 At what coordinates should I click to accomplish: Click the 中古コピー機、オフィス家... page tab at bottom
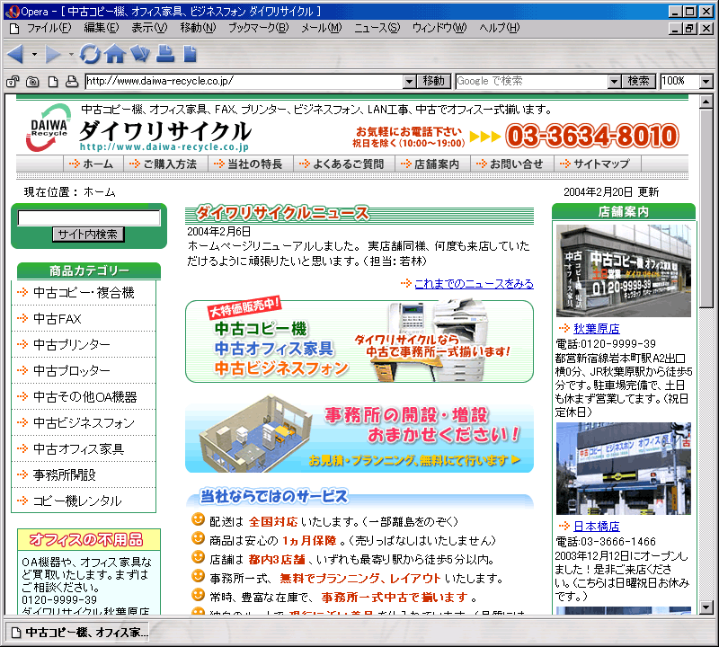tap(79, 633)
